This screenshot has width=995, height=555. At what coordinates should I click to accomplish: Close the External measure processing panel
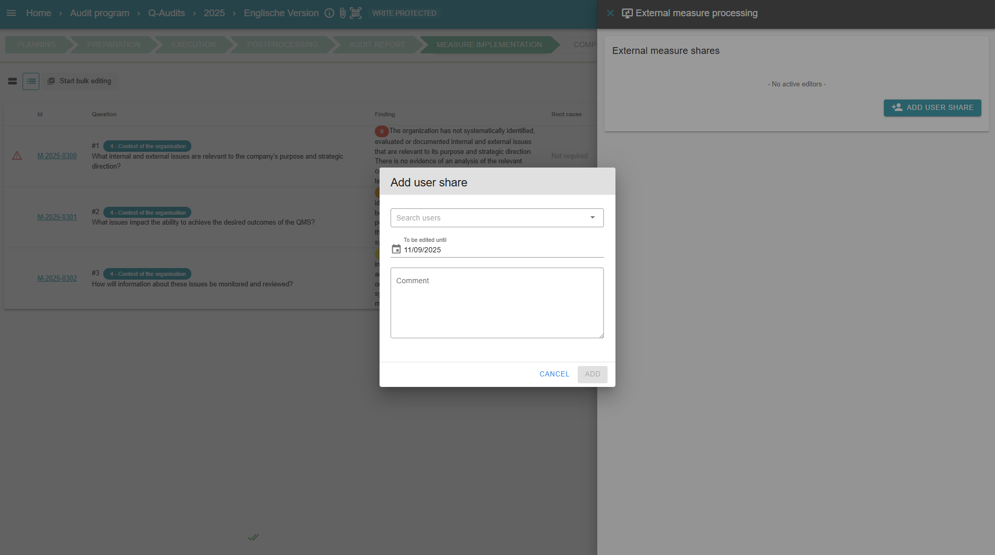click(x=610, y=13)
